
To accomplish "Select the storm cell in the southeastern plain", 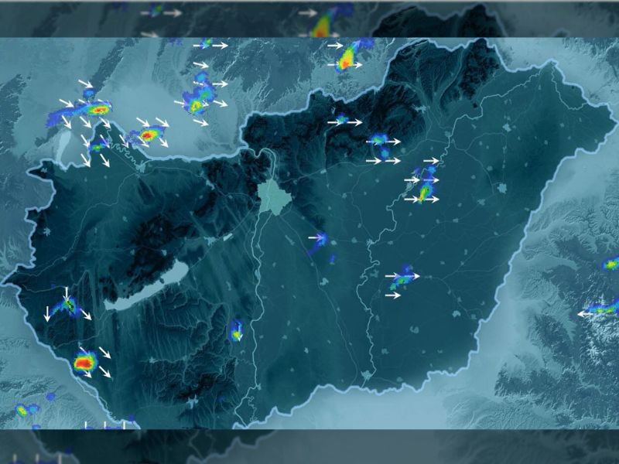I will [402, 278].
